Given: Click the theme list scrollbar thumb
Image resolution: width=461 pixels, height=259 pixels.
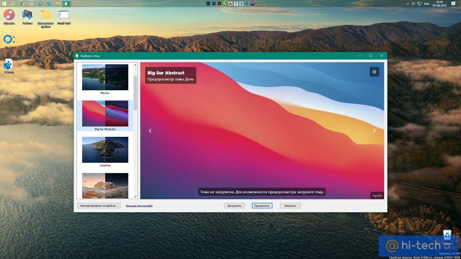Looking at the screenshot, I should click(135, 93).
